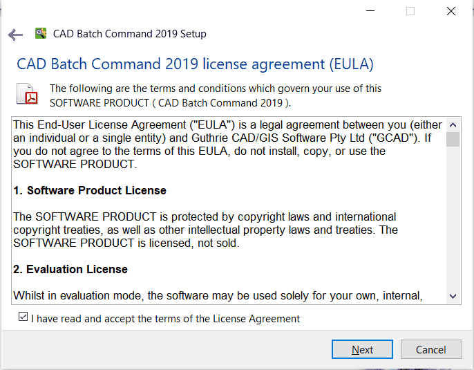Click the blue license agreement (EULA) heading
474x370 pixels.
[x=195, y=64]
